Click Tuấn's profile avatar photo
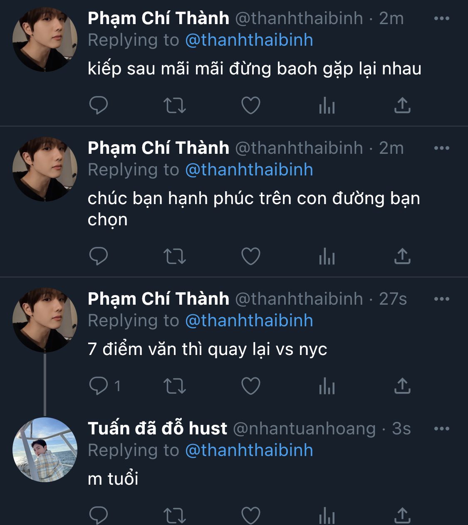The height and width of the screenshot is (525, 468). (x=45, y=449)
